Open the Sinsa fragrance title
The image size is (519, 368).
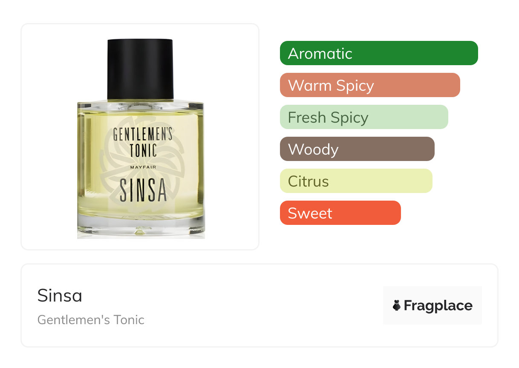pos(60,295)
